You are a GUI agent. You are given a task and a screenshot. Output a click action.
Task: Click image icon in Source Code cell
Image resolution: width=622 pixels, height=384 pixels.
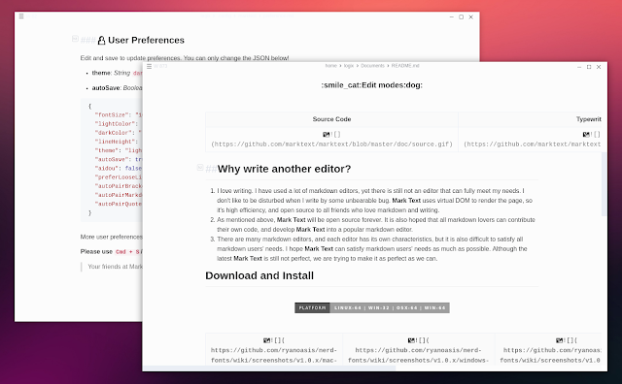pyautogui.click(x=327, y=135)
